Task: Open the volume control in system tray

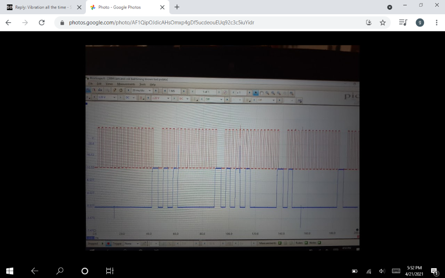Action: point(382,271)
